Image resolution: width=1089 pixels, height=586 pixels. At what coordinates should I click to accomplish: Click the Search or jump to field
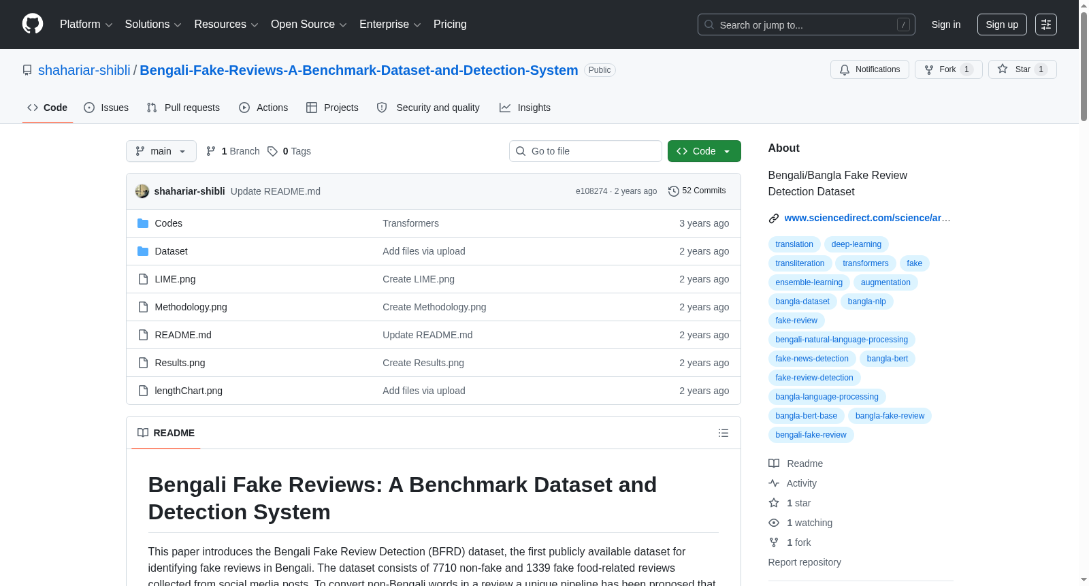coord(807,25)
